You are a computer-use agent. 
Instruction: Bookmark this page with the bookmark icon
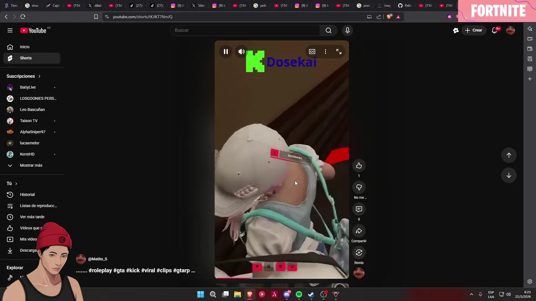[96, 17]
